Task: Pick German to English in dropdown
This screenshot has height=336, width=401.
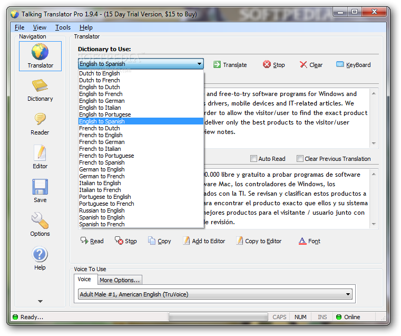Action: [141, 169]
